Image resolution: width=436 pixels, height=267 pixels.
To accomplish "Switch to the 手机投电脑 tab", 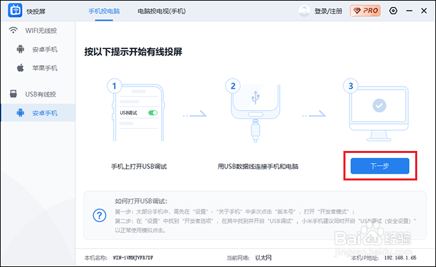I will point(104,11).
